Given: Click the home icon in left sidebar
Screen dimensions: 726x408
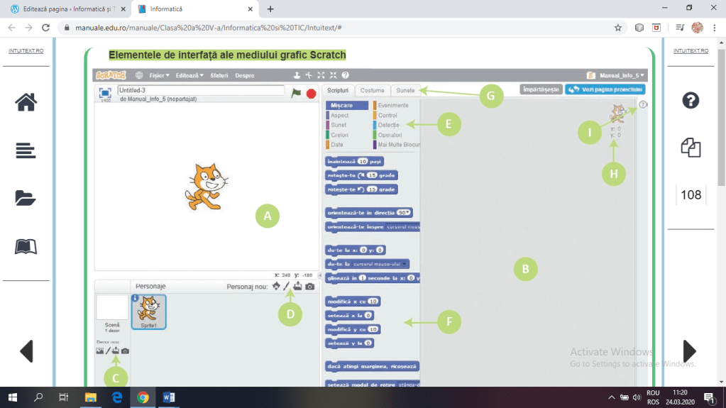Looking at the screenshot, I should (26, 101).
